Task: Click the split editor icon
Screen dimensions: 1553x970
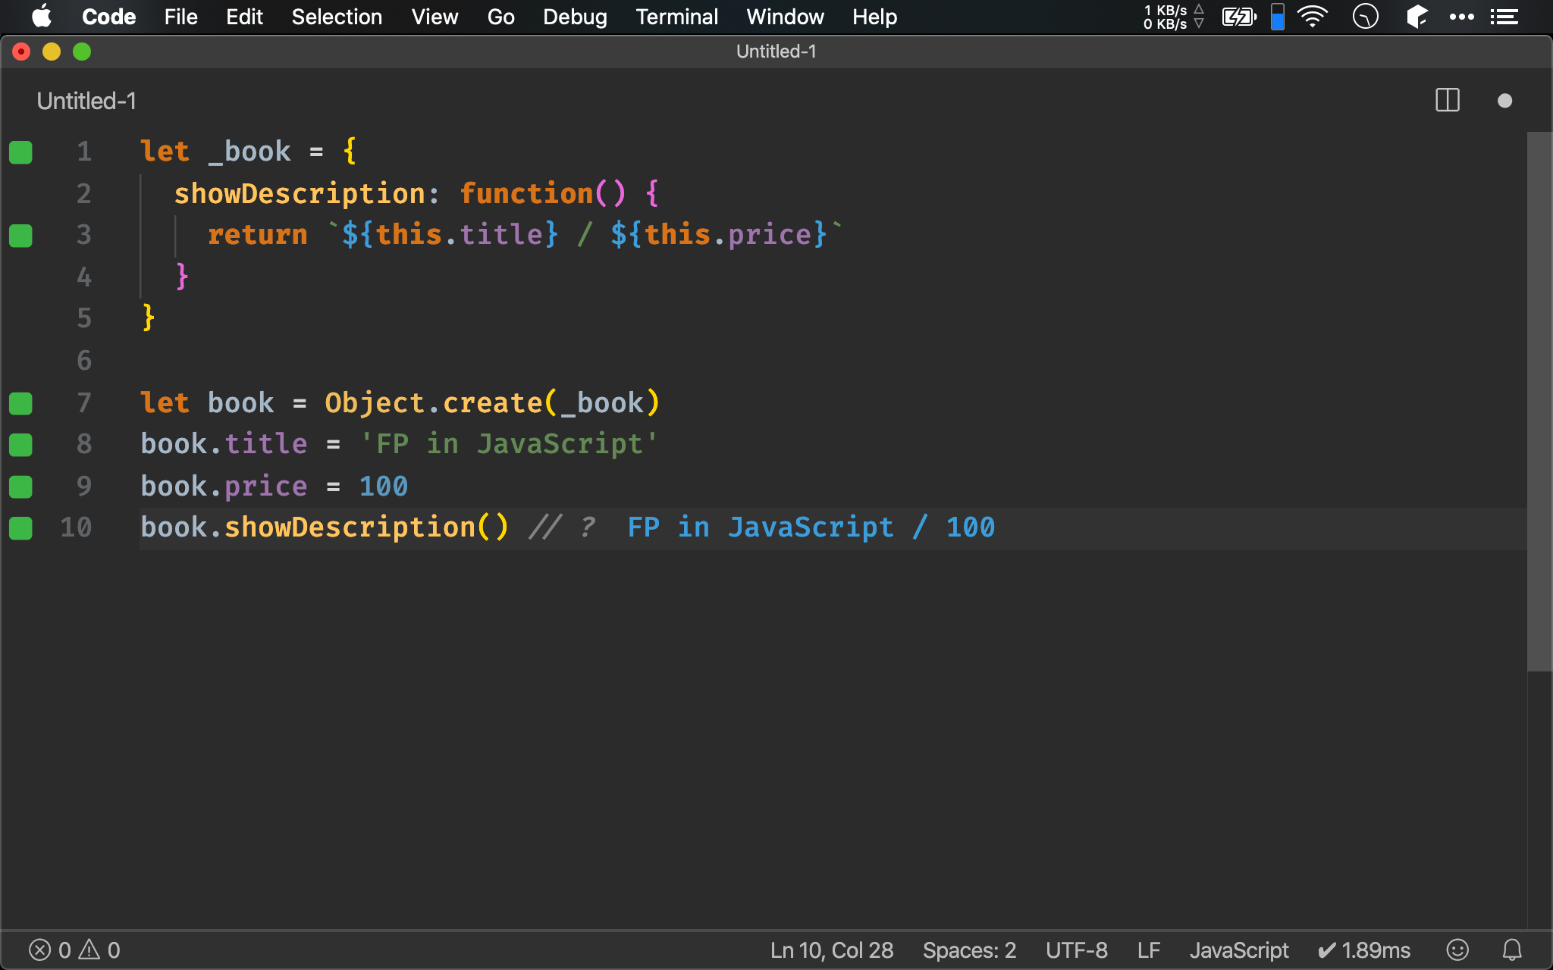Action: (x=1447, y=101)
